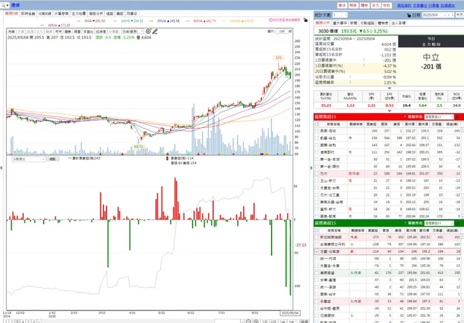Expand arrow below the statistics summary box

point(389,88)
